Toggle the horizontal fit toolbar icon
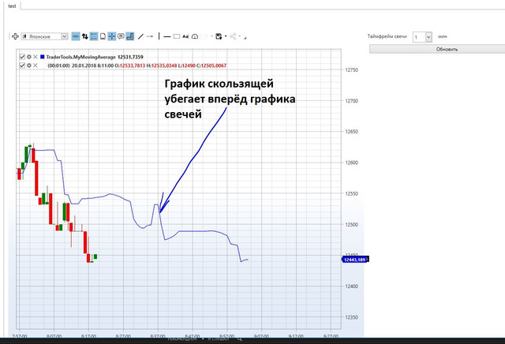The image size is (505, 344). (x=76, y=36)
